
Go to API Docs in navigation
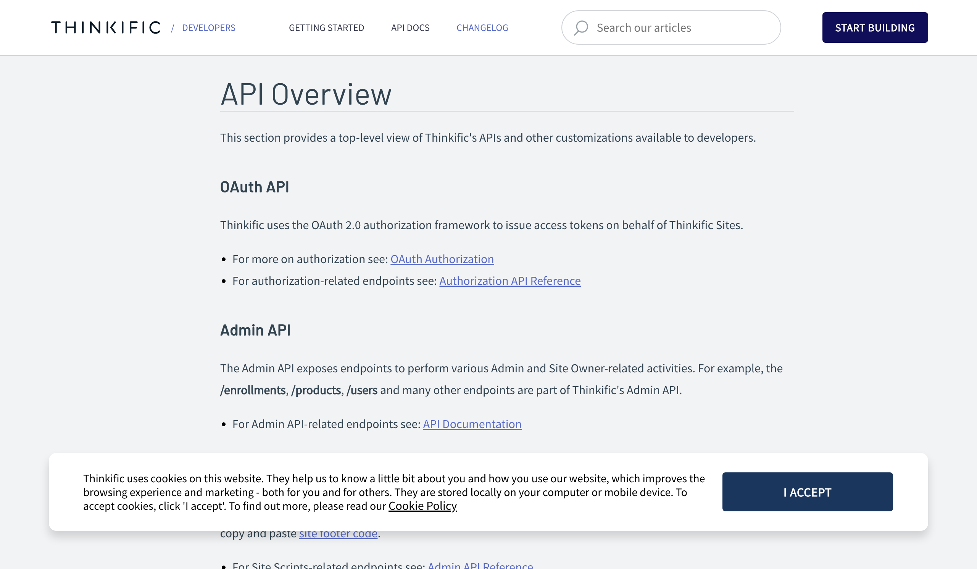pos(410,27)
